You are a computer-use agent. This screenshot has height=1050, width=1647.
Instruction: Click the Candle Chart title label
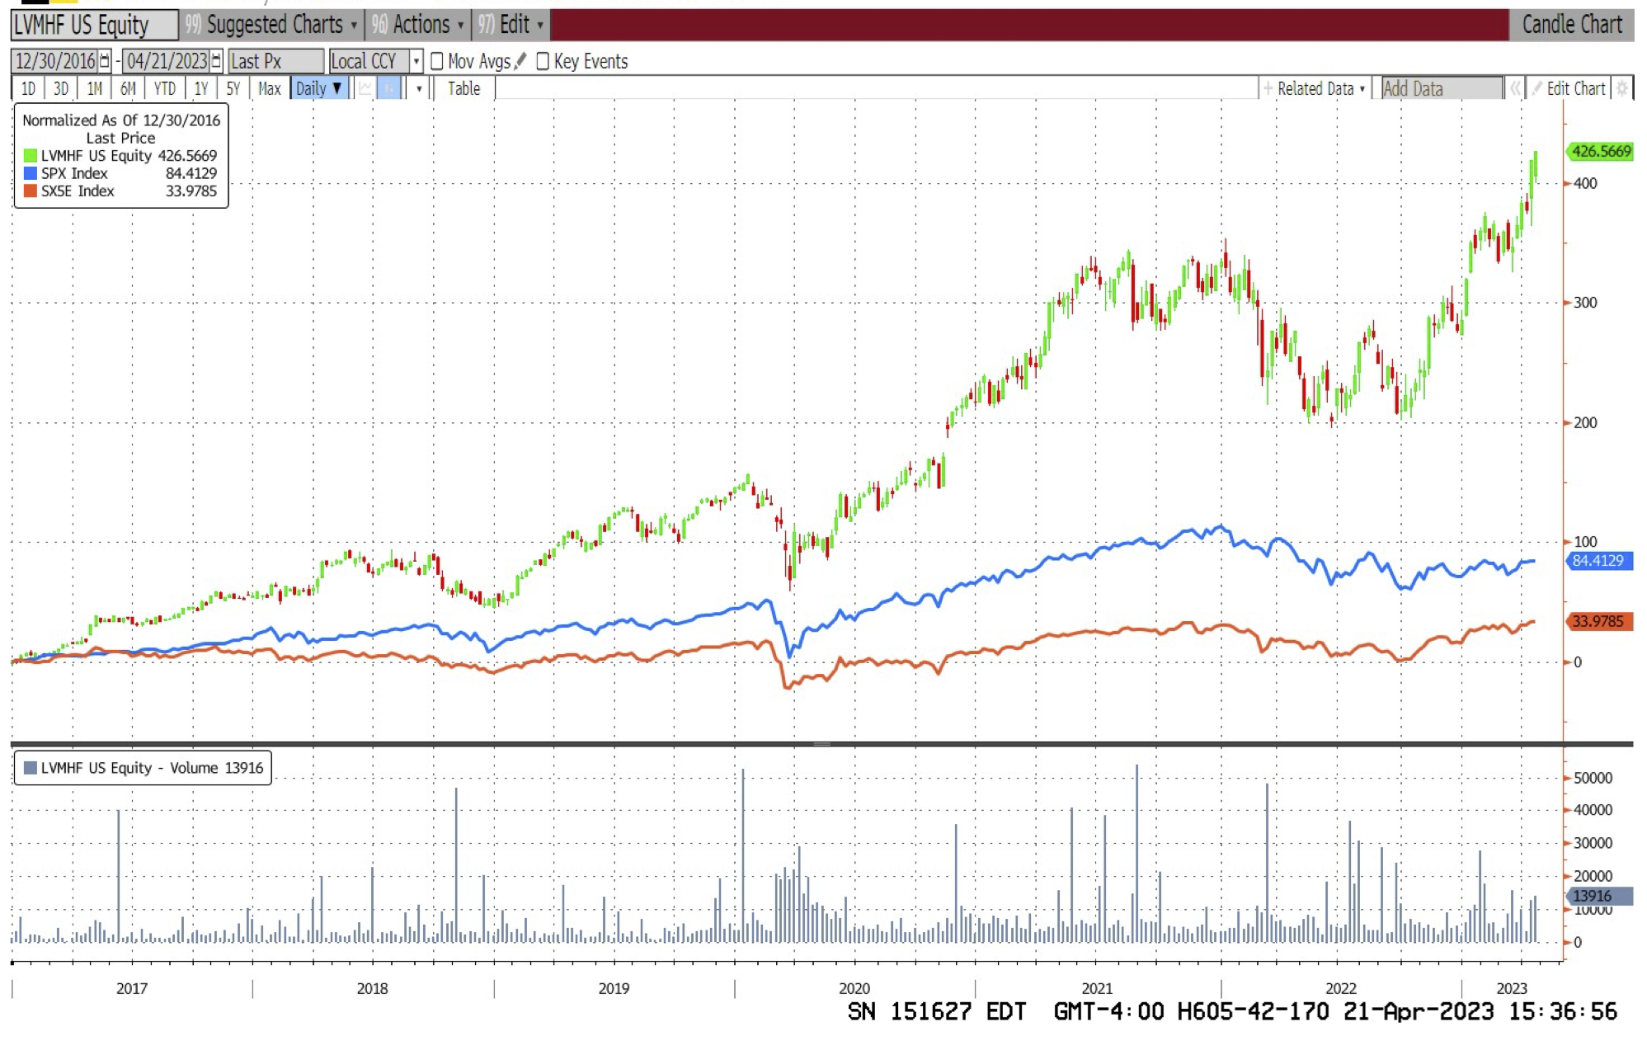1571,25
